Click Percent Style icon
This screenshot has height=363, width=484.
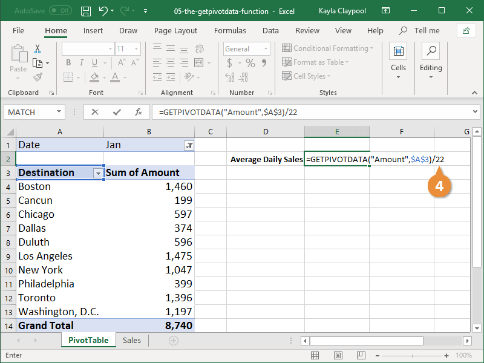[x=250, y=63]
